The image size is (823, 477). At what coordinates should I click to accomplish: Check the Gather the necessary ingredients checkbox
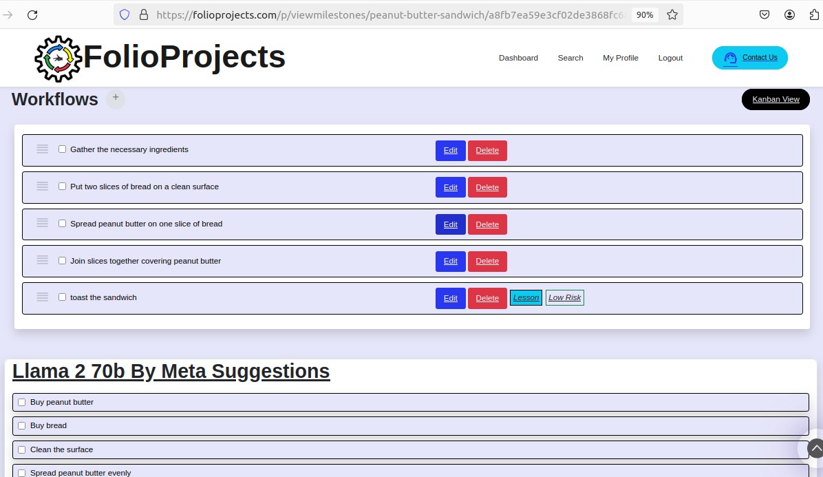pos(62,148)
